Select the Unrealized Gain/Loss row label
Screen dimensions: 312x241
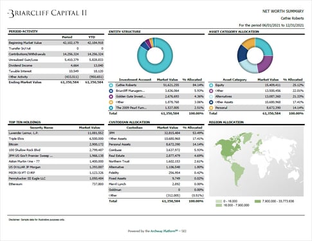pos(23,60)
